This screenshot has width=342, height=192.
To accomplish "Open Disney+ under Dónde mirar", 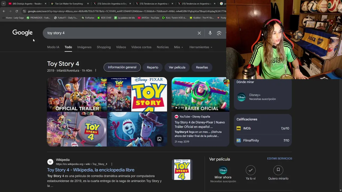I will click(x=263, y=97).
